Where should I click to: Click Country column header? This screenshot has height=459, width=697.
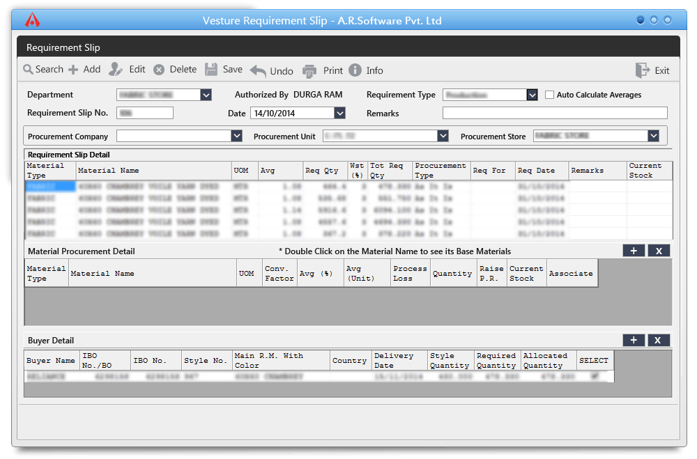coord(351,360)
